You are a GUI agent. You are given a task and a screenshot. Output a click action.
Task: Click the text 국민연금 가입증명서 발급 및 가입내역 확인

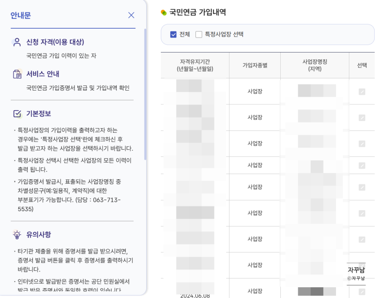click(x=78, y=88)
